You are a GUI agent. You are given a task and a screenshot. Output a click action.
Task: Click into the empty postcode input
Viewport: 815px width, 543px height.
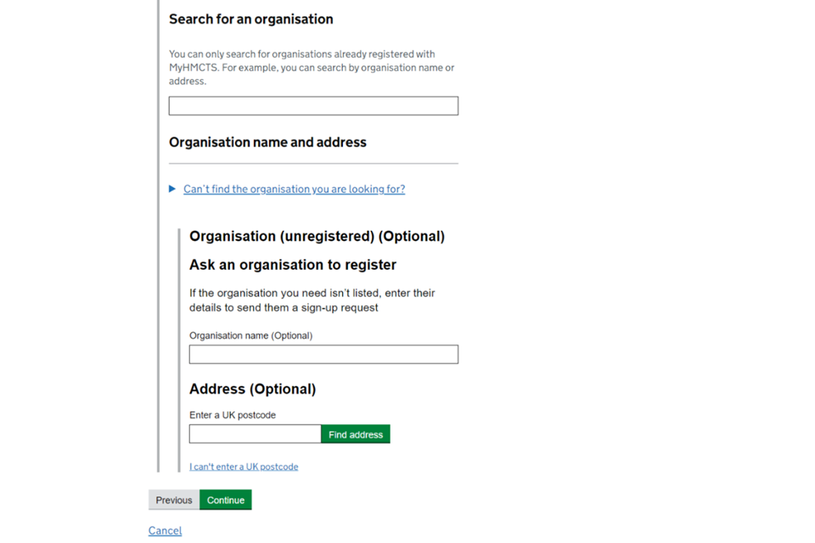point(255,434)
